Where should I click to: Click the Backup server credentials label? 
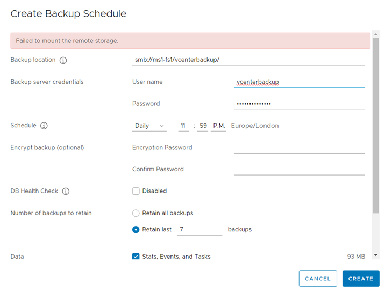pos(47,82)
